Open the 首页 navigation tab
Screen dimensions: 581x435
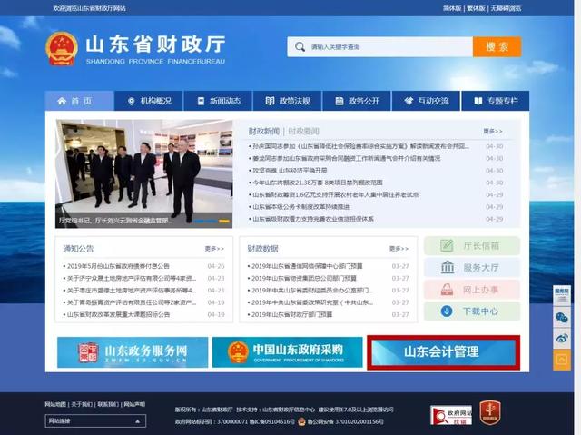[x=79, y=101]
